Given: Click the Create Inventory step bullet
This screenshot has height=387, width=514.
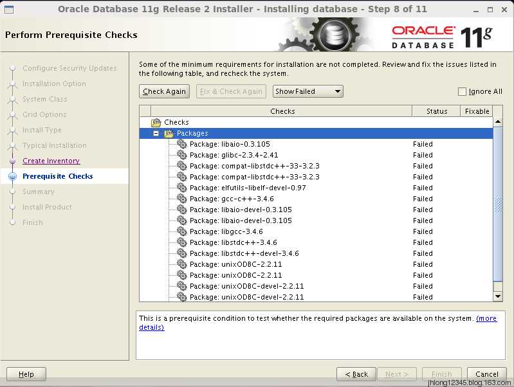Looking at the screenshot, I should [12, 161].
